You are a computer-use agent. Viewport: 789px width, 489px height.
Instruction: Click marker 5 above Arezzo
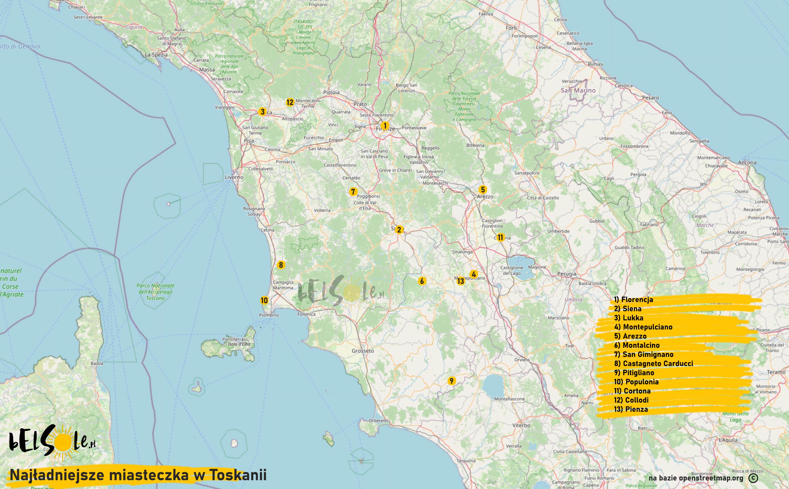pos(483,190)
